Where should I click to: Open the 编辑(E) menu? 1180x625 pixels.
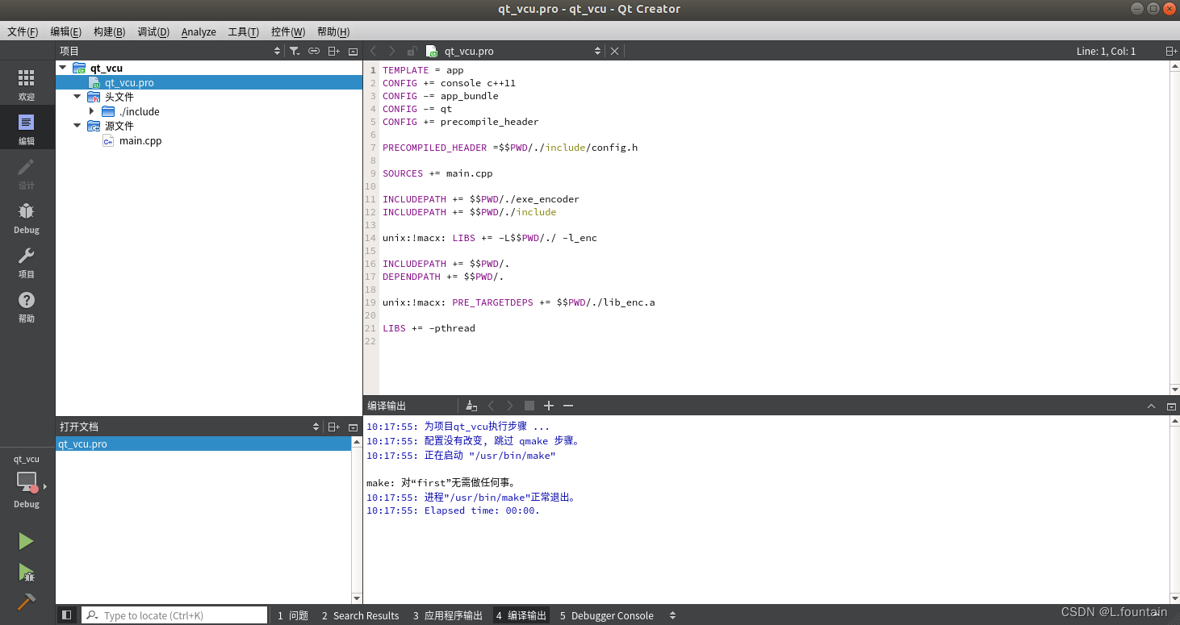(65, 31)
